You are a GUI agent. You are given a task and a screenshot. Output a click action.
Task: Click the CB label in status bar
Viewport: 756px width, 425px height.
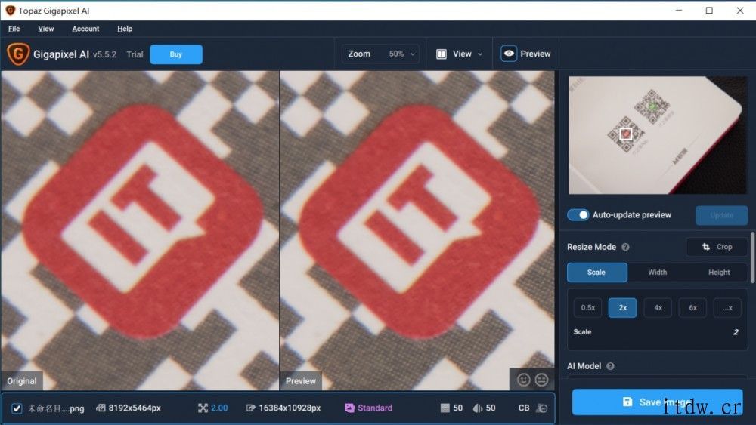524,408
